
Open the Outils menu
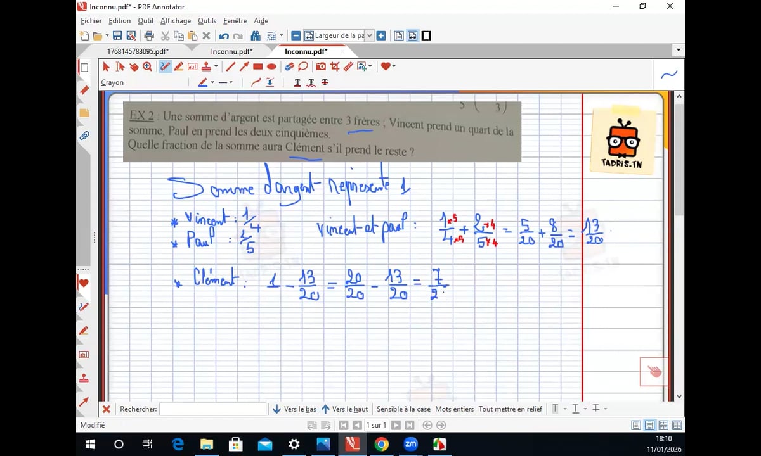[x=207, y=21]
